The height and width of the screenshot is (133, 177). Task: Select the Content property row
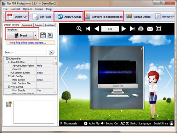coord(28,69)
